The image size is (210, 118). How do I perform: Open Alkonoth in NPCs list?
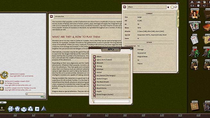tap(111, 63)
